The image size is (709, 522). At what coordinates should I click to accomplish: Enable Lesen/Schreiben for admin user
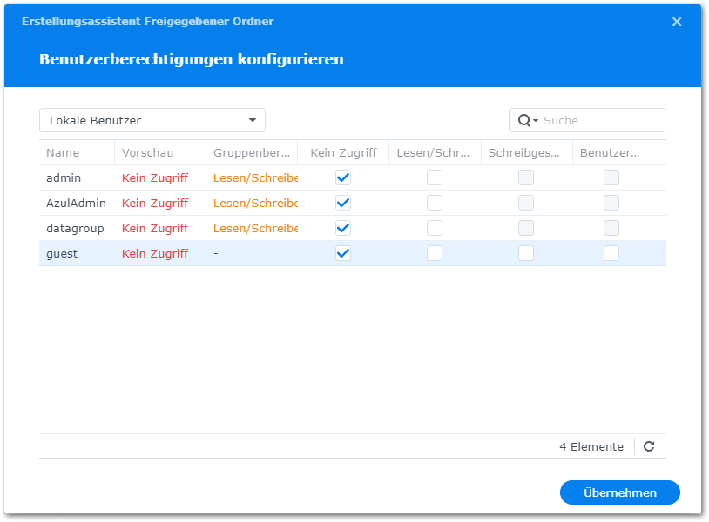[x=434, y=177]
